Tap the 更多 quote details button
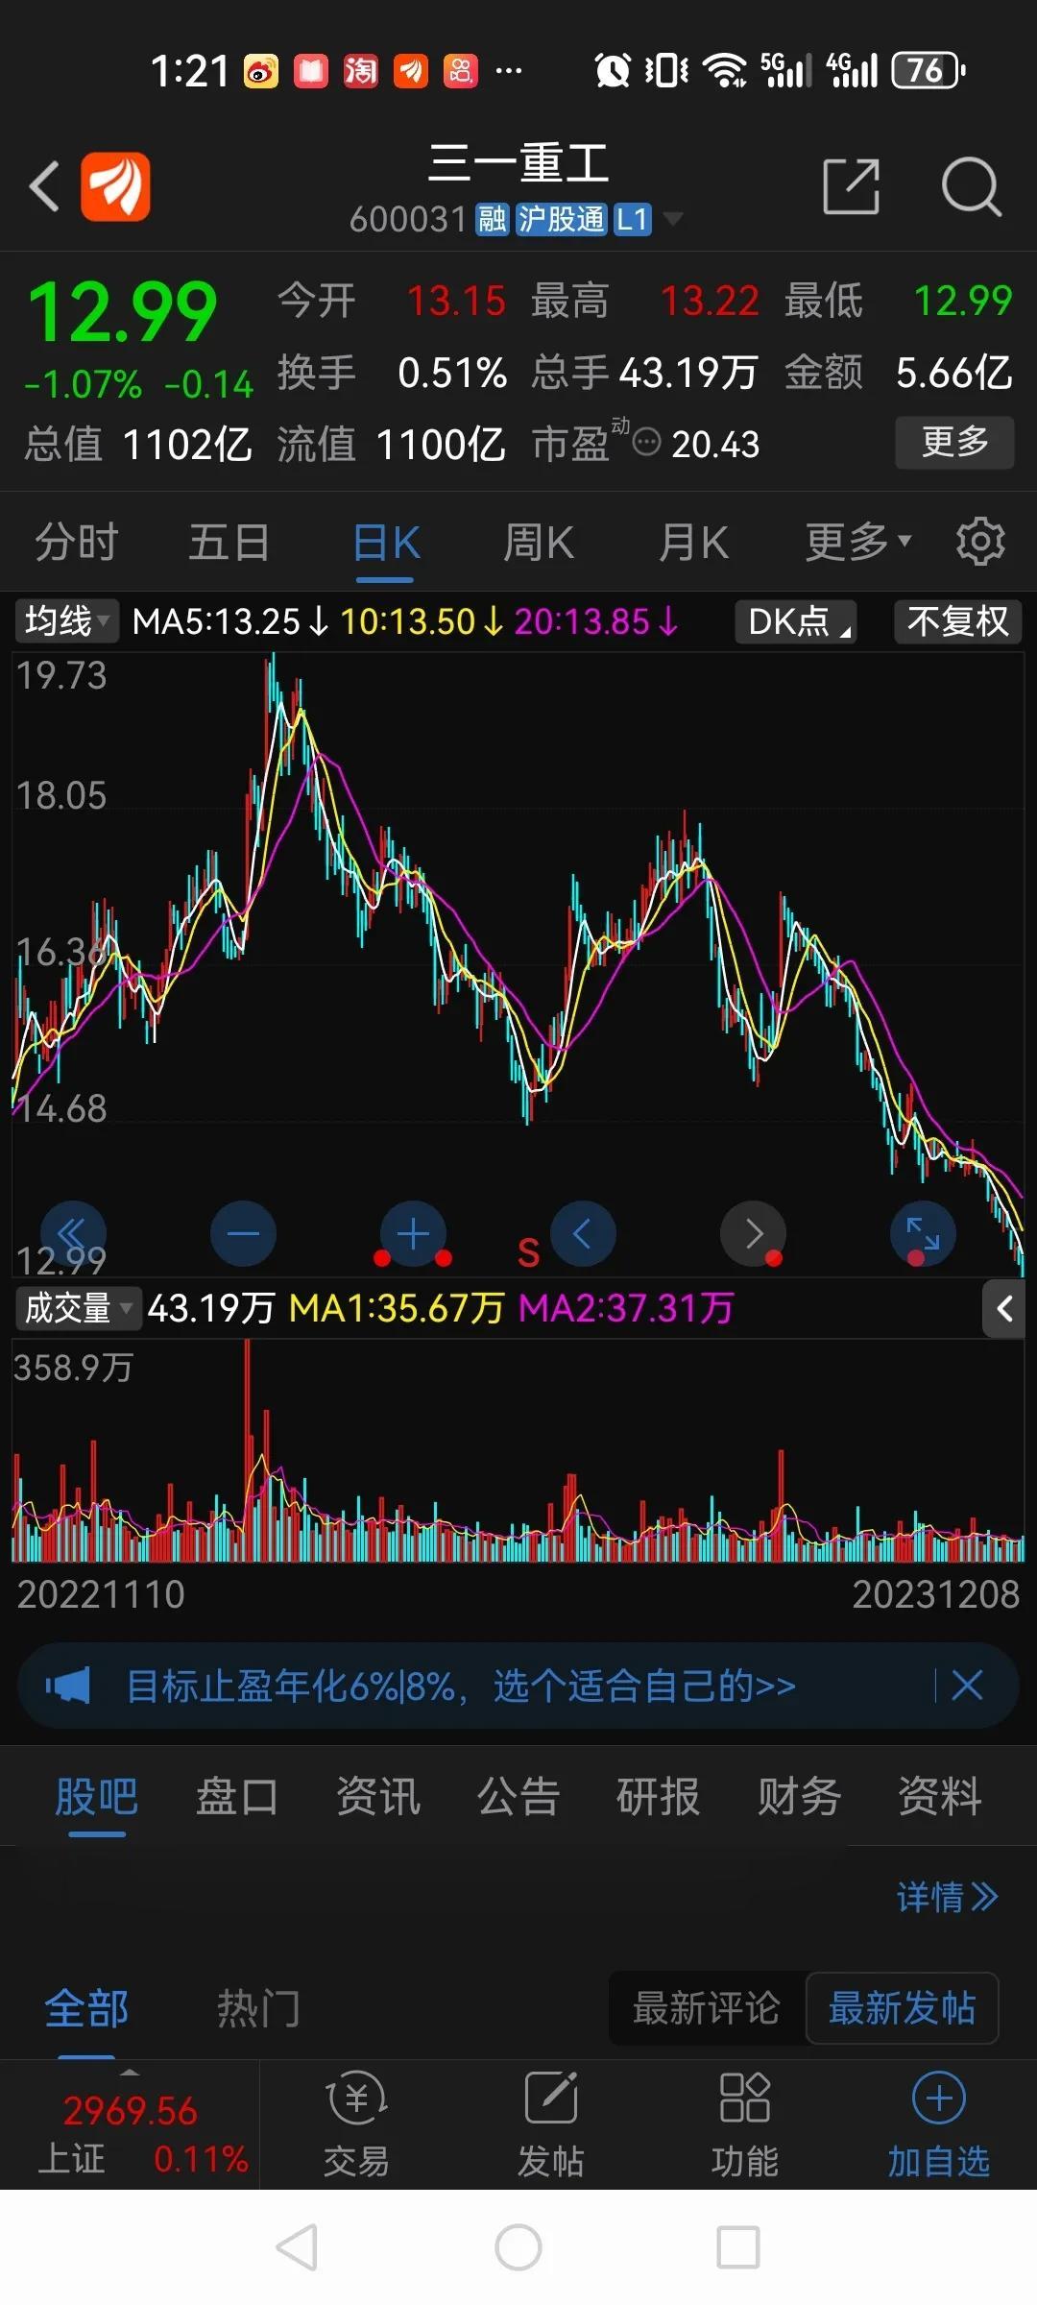Image resolution: width=1037 pixels, height=2305 pixels. tap(954, 442)
